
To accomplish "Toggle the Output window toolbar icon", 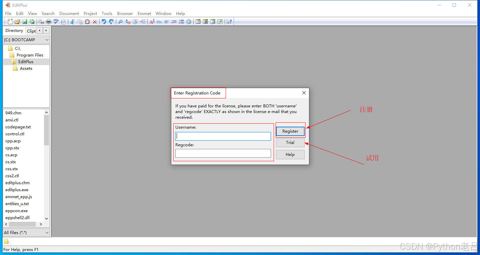I will click(213, 22).
